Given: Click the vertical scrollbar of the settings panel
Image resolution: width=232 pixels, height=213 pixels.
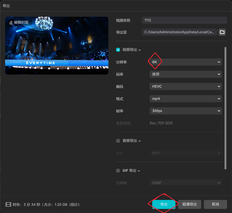Looking at the screenshot, I should click(226, 90).
